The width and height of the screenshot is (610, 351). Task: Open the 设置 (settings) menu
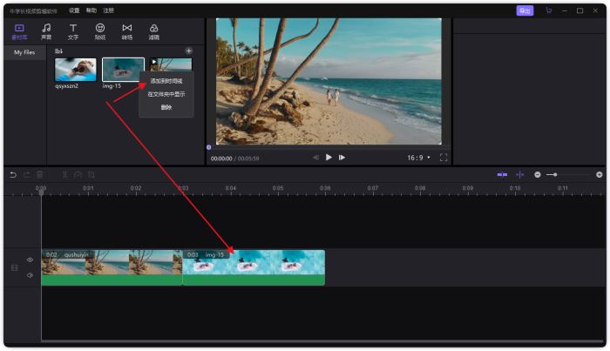[x=74, y=10]
